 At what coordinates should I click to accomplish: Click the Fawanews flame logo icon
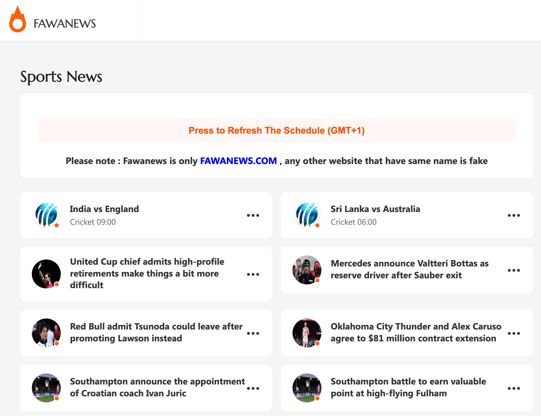point(18,20)
